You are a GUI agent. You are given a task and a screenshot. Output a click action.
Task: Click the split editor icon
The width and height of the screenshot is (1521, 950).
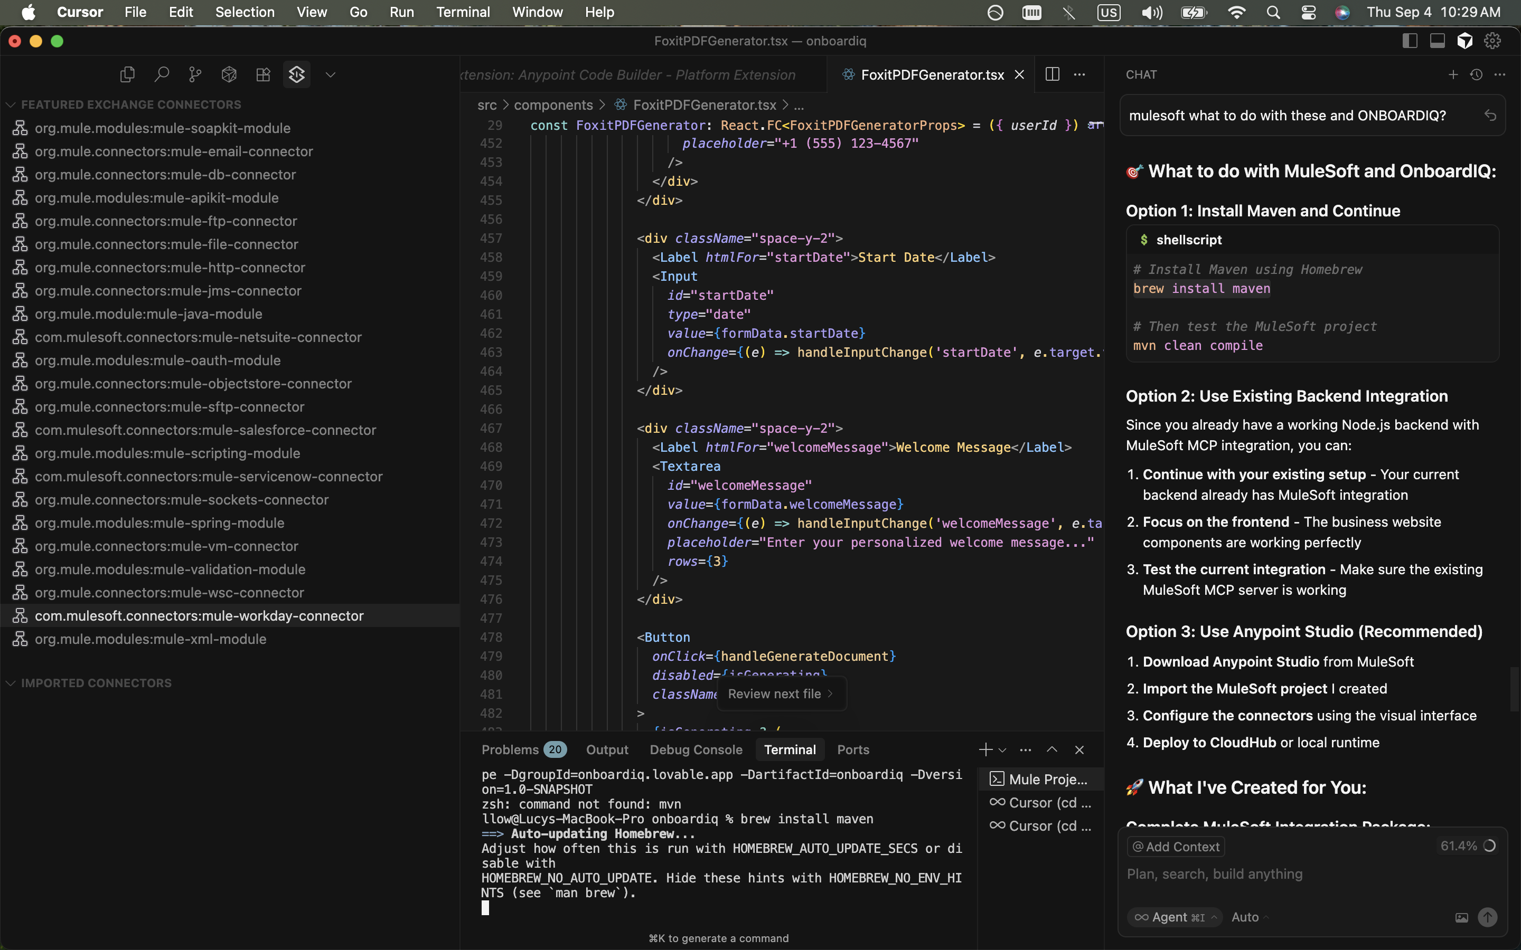point(1052,74)
